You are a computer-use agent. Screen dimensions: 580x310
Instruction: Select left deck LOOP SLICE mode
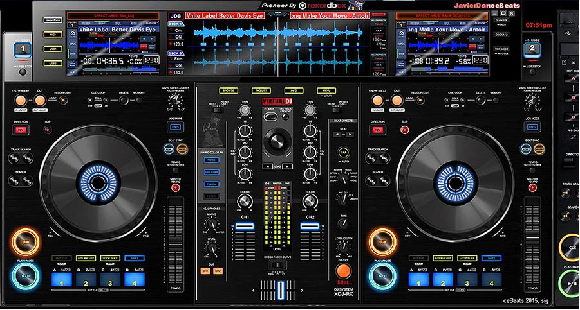110,258
